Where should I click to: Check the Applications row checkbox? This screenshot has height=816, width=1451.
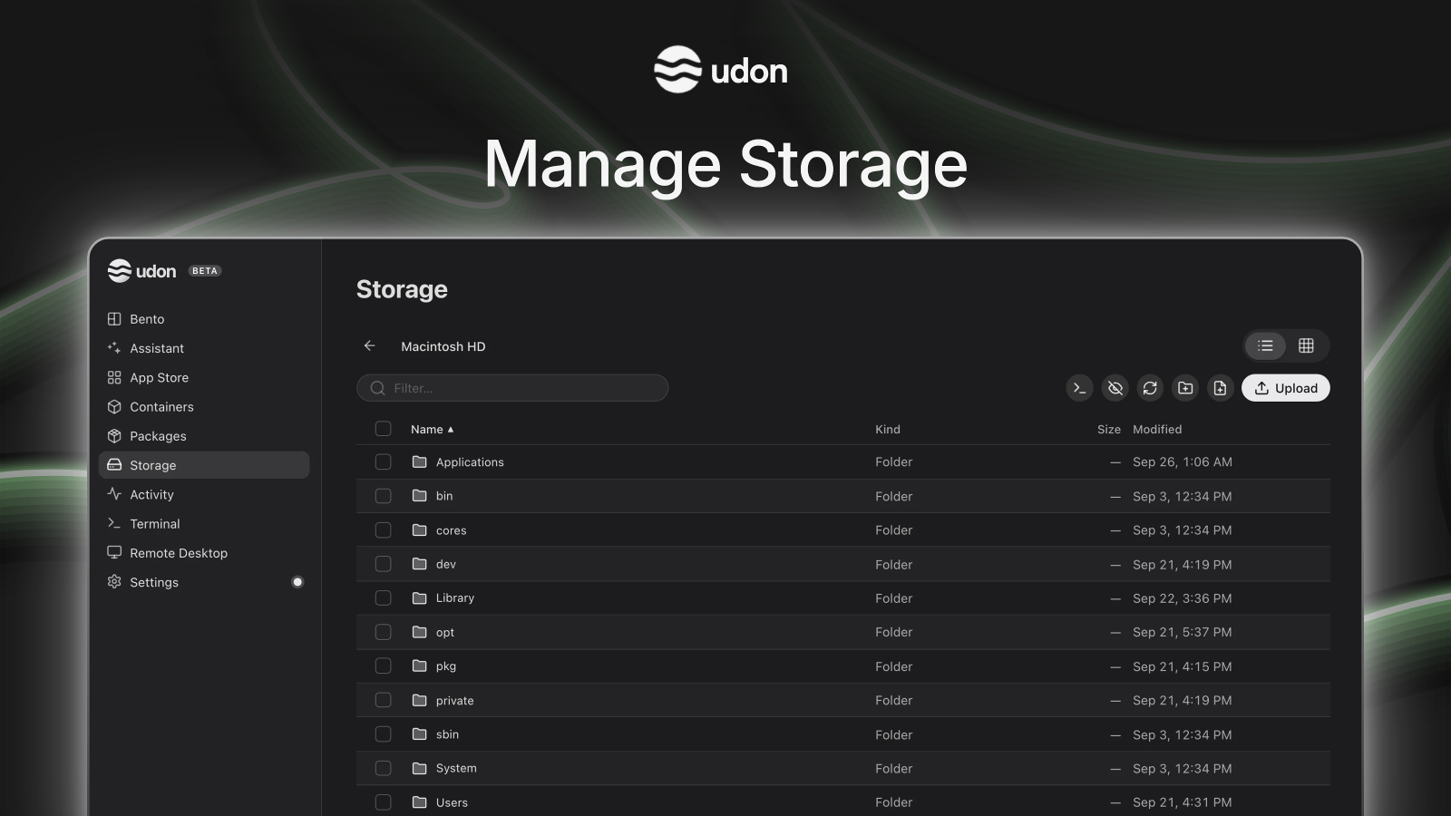384,462
